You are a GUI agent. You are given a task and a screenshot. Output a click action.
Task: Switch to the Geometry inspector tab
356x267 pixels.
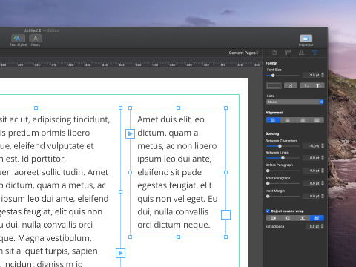point(288,53)
